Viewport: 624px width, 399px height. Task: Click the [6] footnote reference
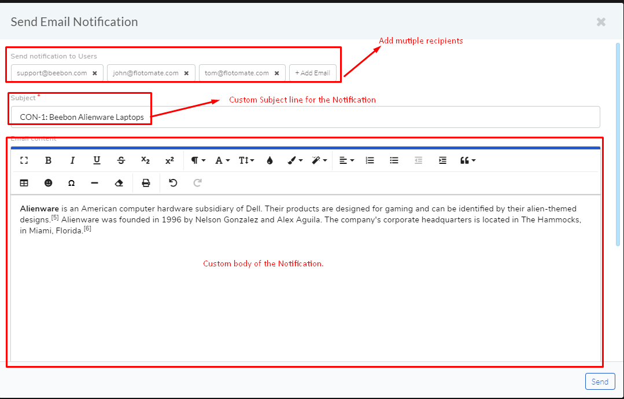pyautogui.click(x=87, y=228)
